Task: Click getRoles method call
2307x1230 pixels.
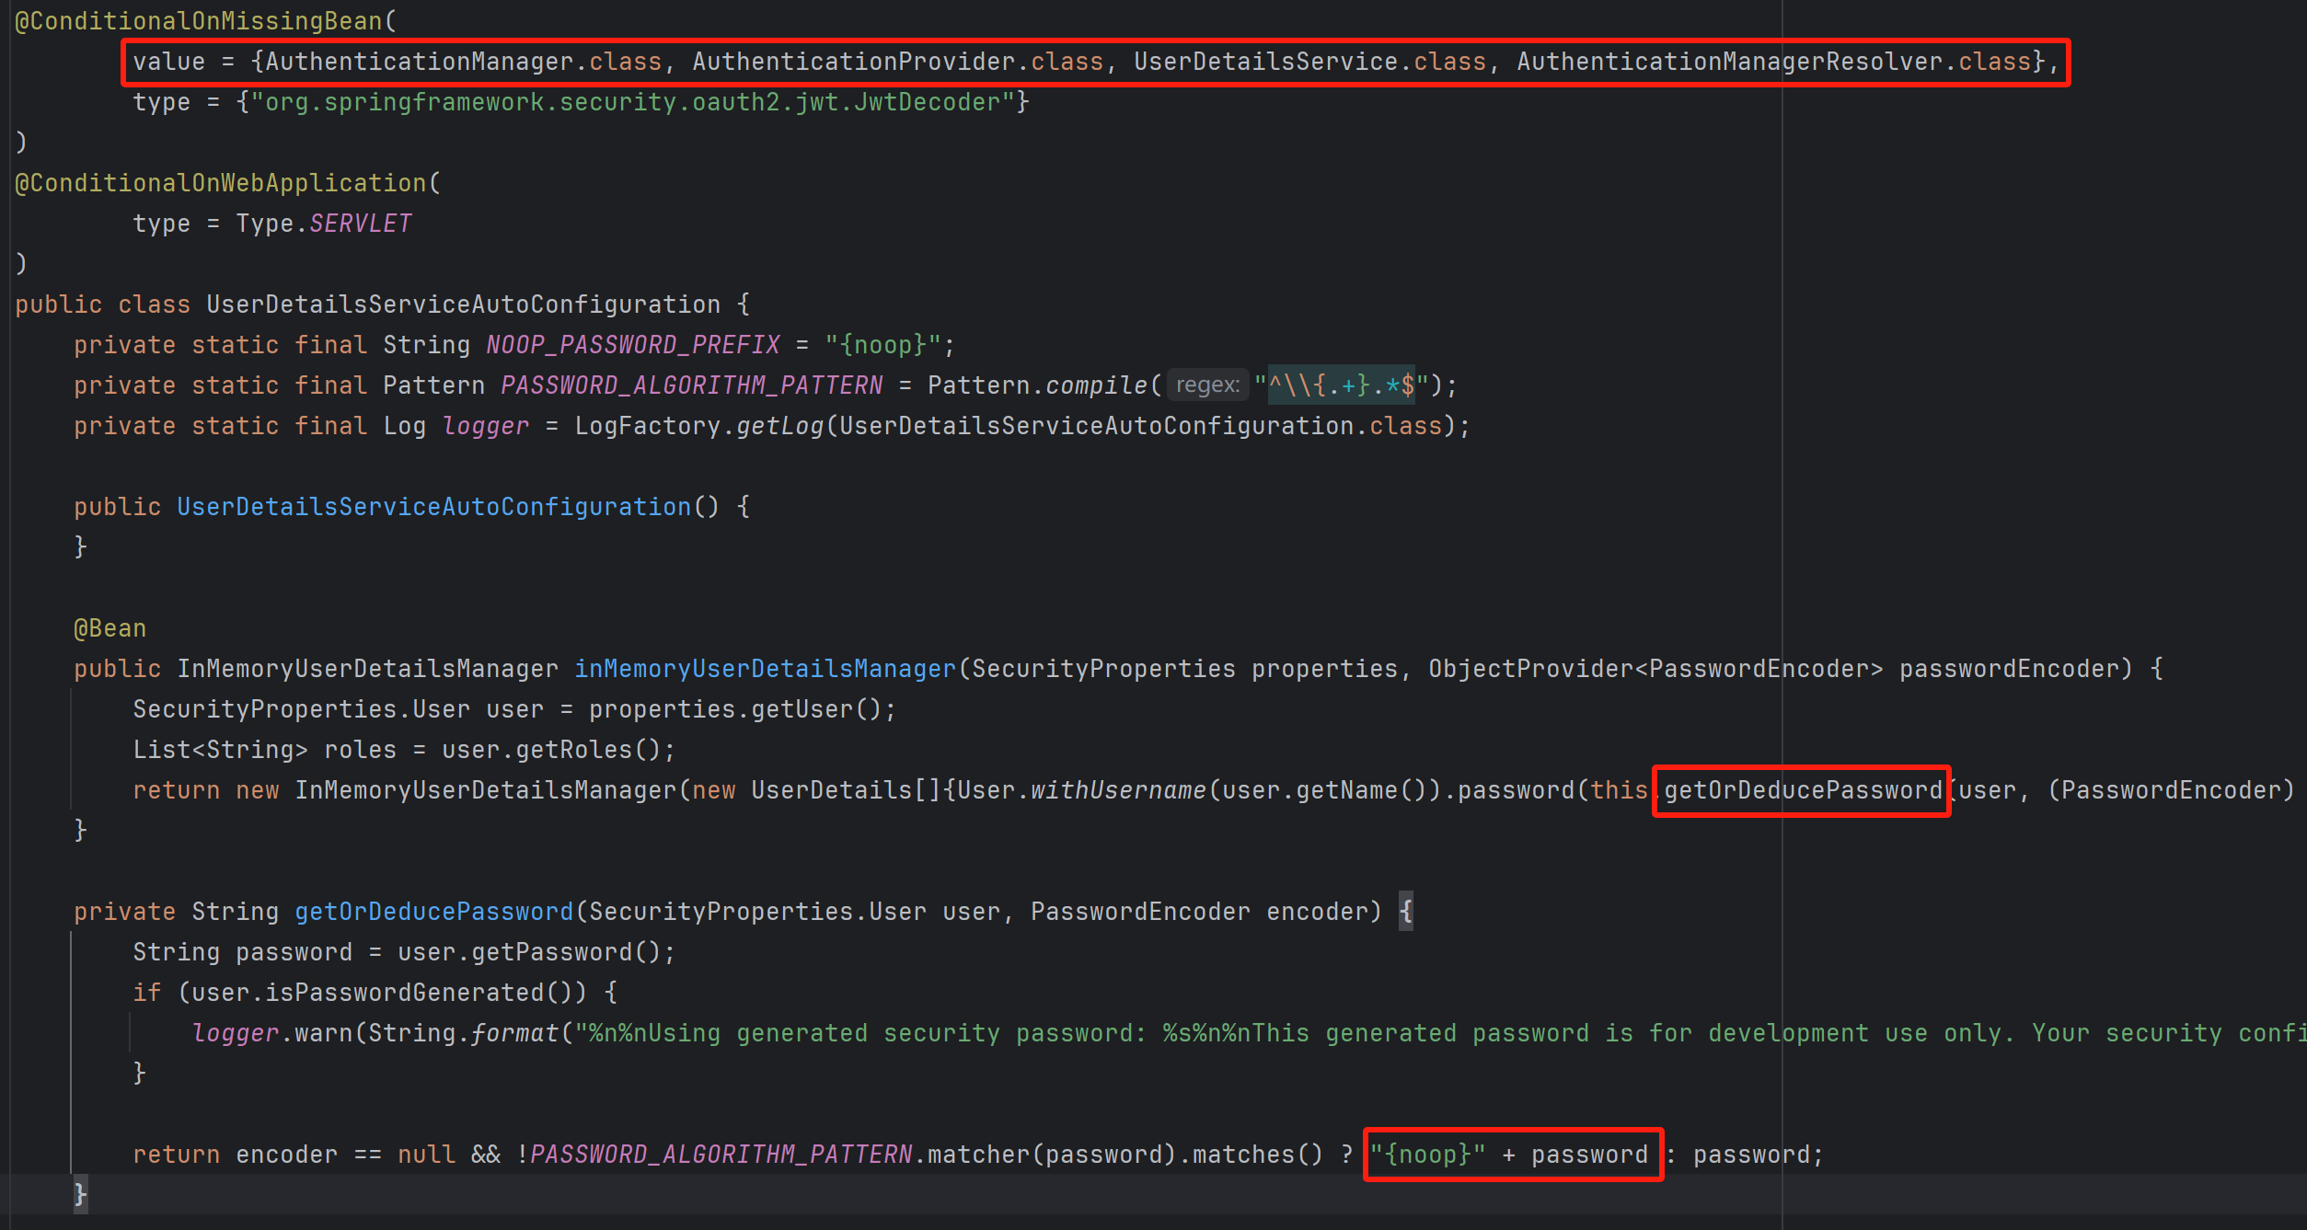Action: (x=573, y=750)
